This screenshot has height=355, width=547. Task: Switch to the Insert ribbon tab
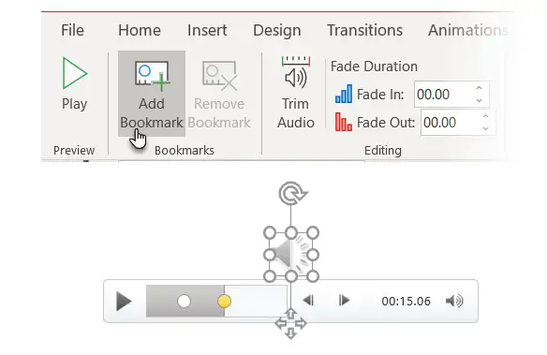click(x=207, y=30)
